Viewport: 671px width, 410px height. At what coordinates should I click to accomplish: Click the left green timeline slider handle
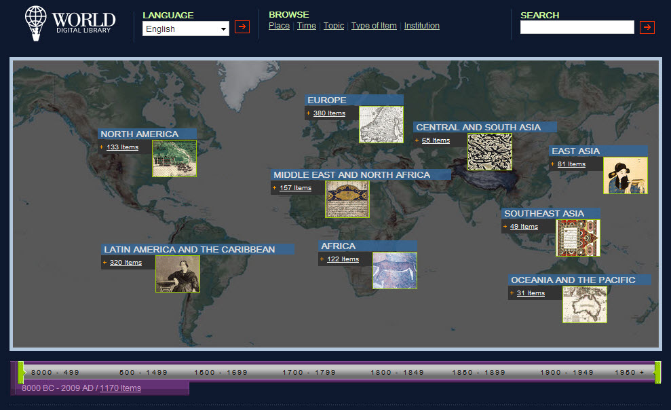pos(21,372)
